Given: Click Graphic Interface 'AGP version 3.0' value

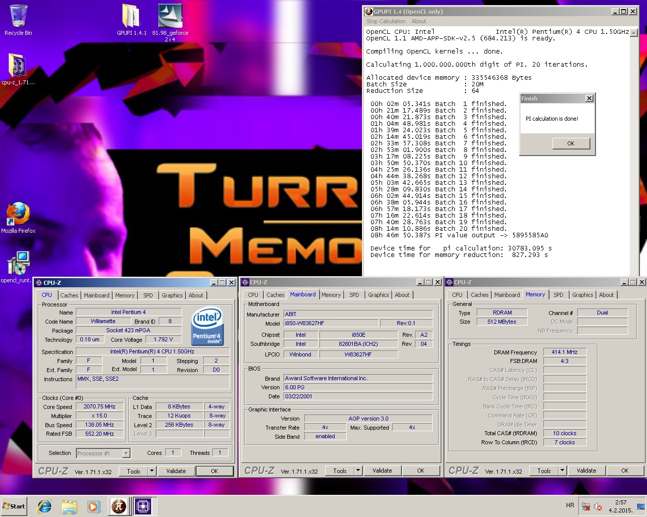Looking at the screenshot, I should point(368,419).
